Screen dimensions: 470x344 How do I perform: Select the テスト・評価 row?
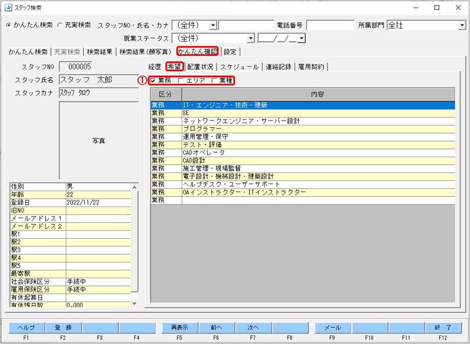click(303, 145)
